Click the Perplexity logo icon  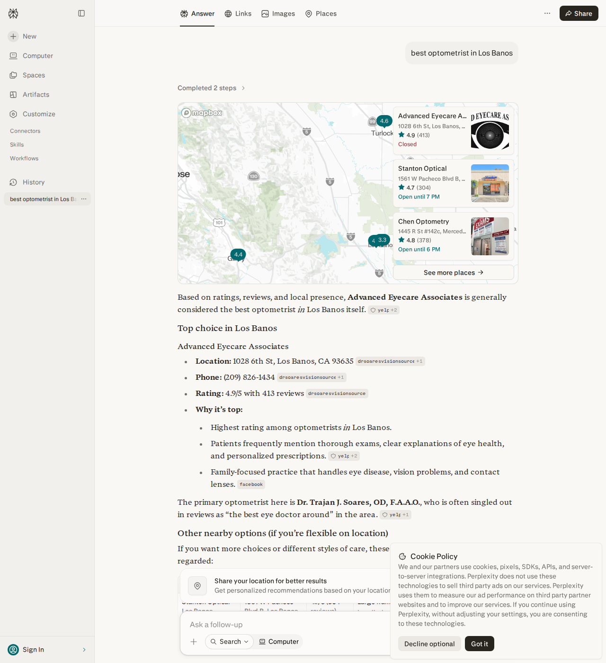[x=13, y=13]
